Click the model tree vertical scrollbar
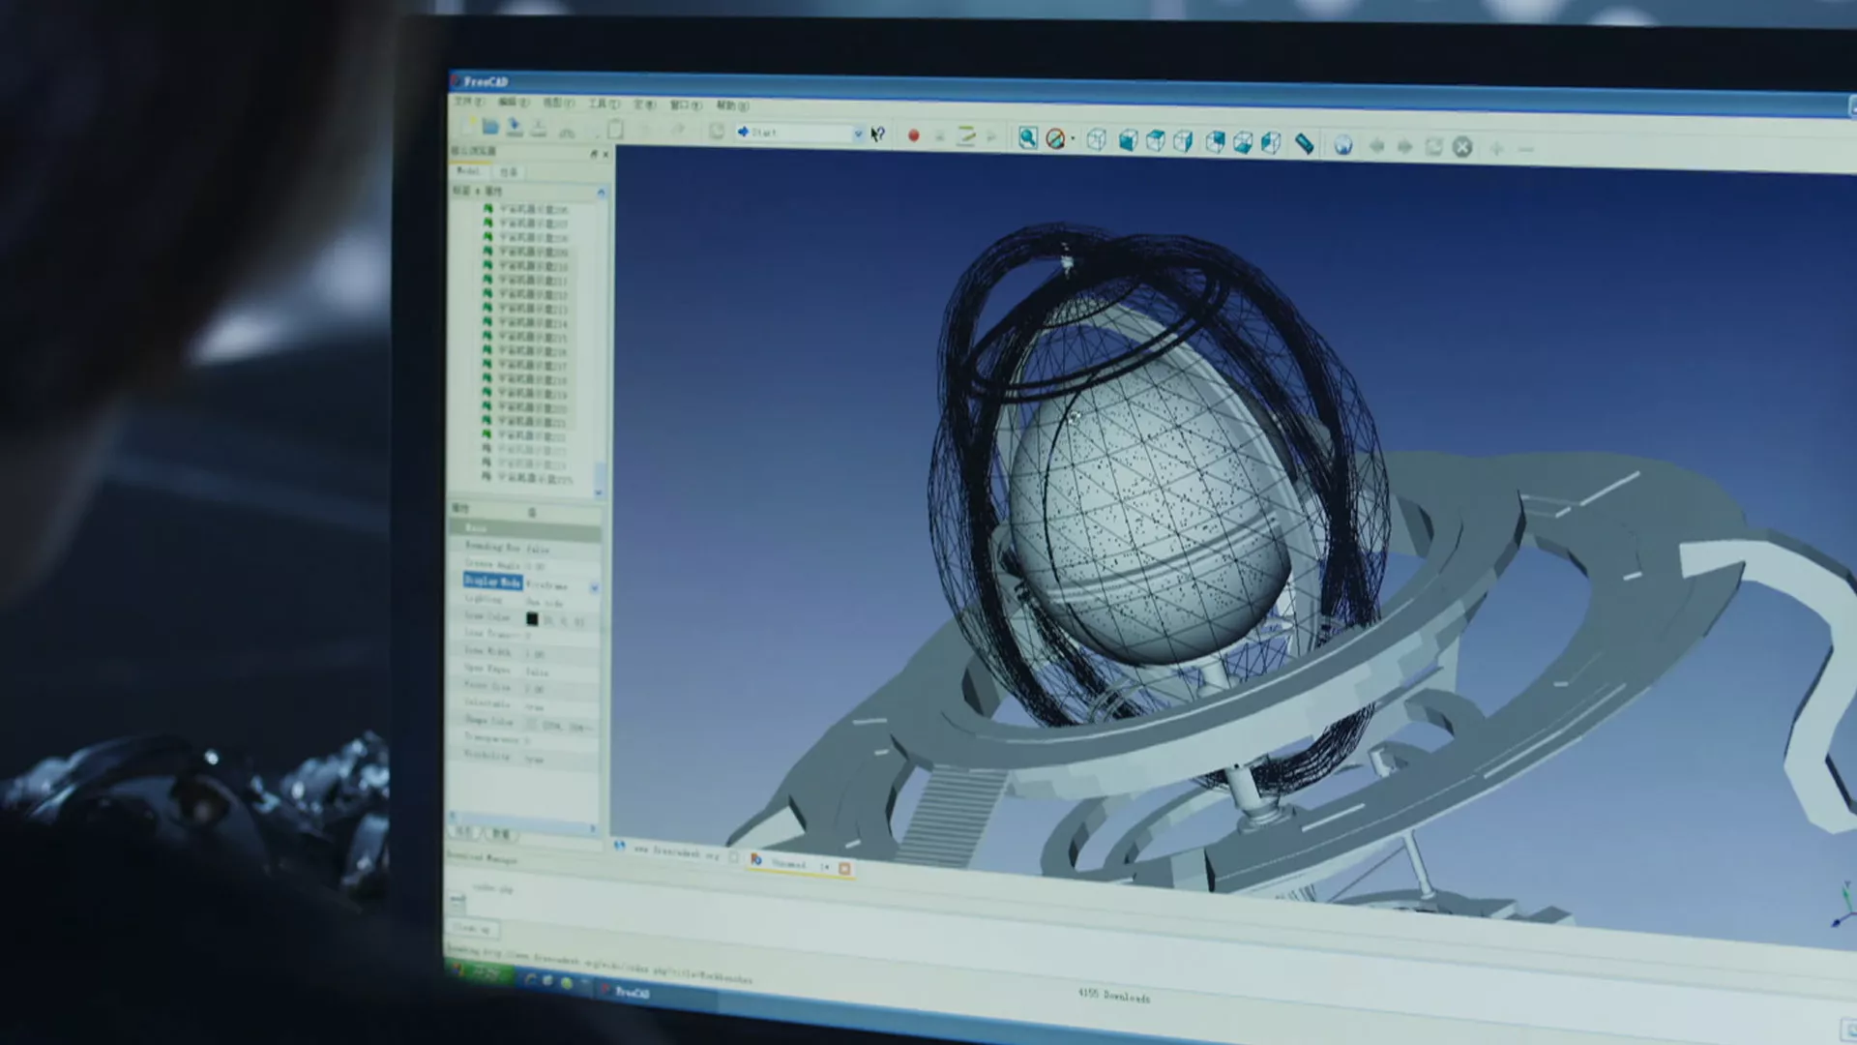The image size is (1857, 1045). click(600, 341)
